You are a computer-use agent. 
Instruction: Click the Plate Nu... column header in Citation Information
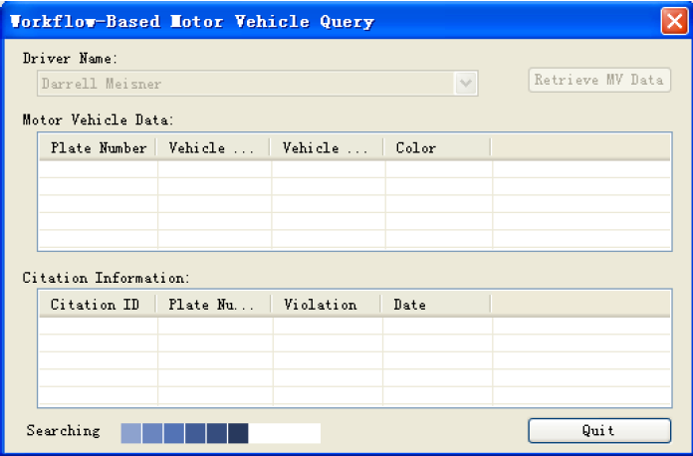pos(213,305)
